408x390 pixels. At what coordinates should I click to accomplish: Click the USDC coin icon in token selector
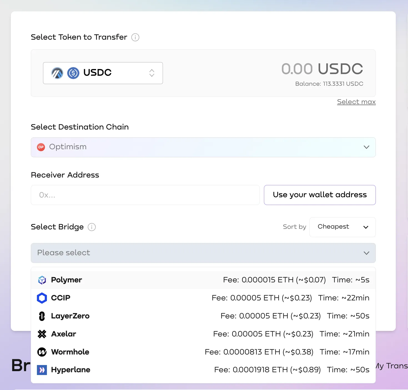click(73, 73)
